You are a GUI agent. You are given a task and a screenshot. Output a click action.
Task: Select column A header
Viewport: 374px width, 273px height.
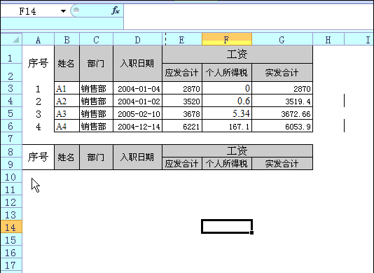click(38, 40)
